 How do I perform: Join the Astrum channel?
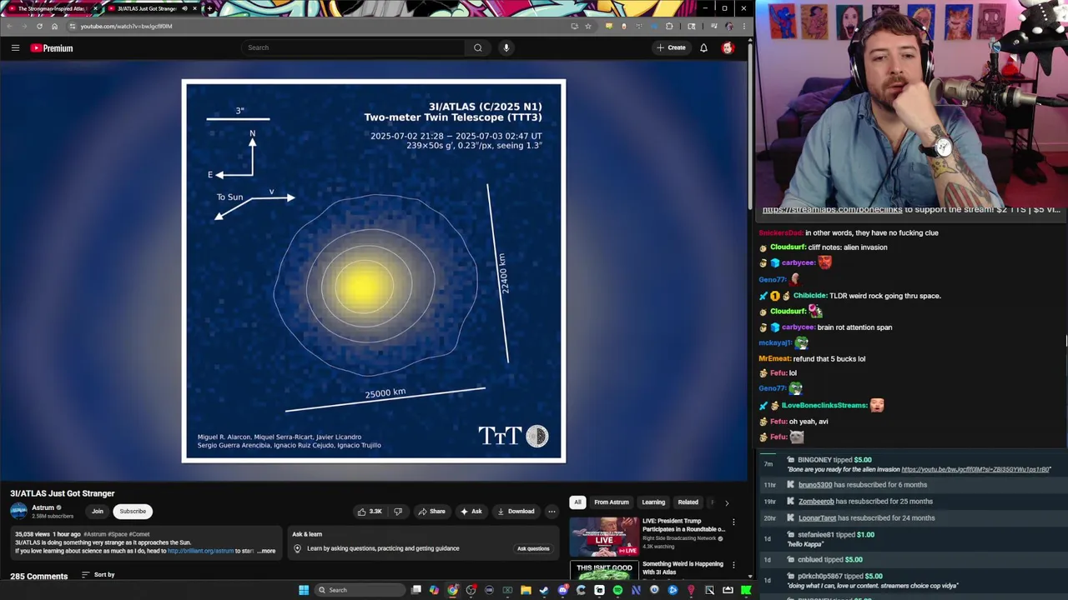tap(98, 512)
